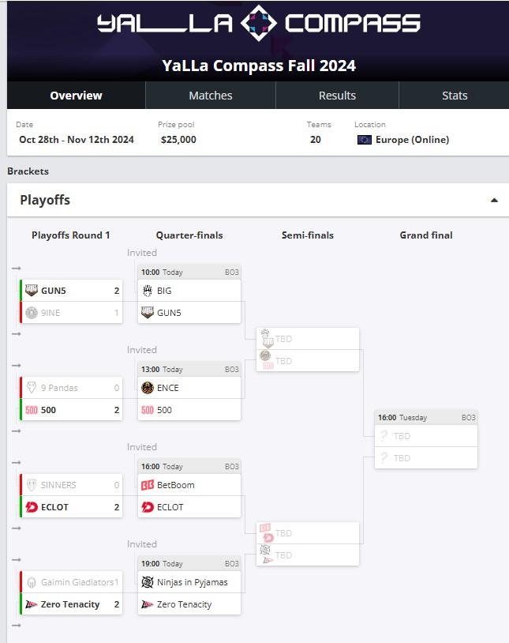Viewport: 509px width, 643px height.
Task: Click the 500 logo beside ENCE matchup
Action: coord(147,410)
